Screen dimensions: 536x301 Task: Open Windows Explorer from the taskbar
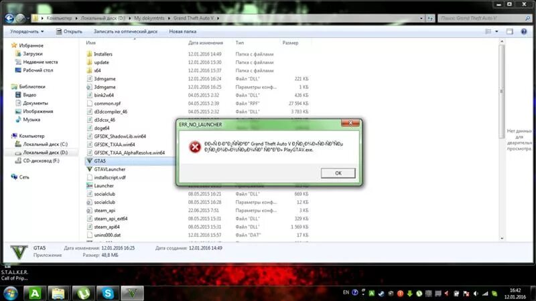[x=58, y=293]
